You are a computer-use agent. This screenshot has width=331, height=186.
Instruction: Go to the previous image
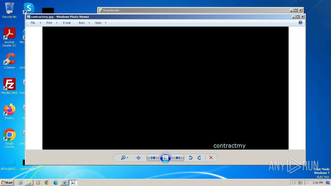pyautogui.click(x=153, y=158)
